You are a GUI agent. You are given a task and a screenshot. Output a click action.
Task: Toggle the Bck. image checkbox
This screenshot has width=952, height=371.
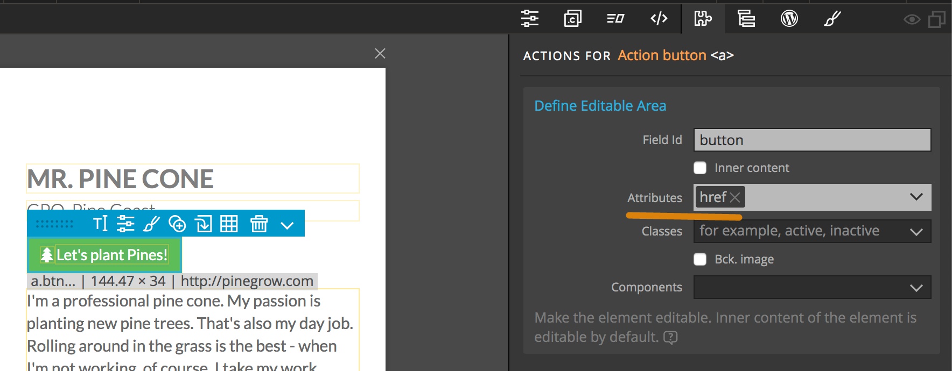pos(700,259)
